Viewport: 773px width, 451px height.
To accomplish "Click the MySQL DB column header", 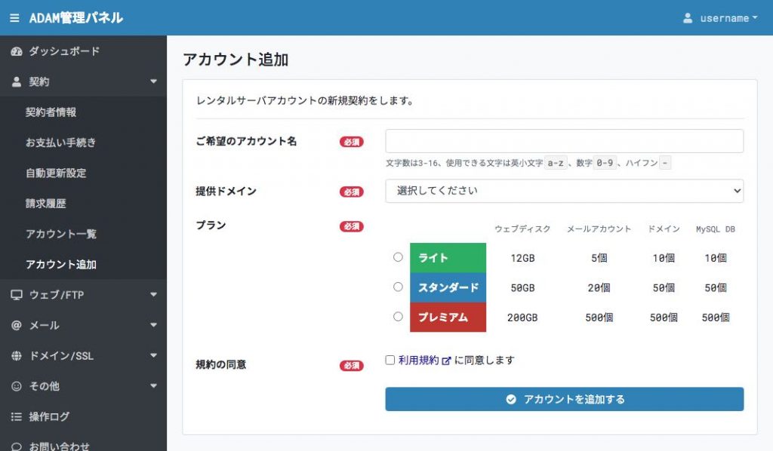I will point(716,229).
